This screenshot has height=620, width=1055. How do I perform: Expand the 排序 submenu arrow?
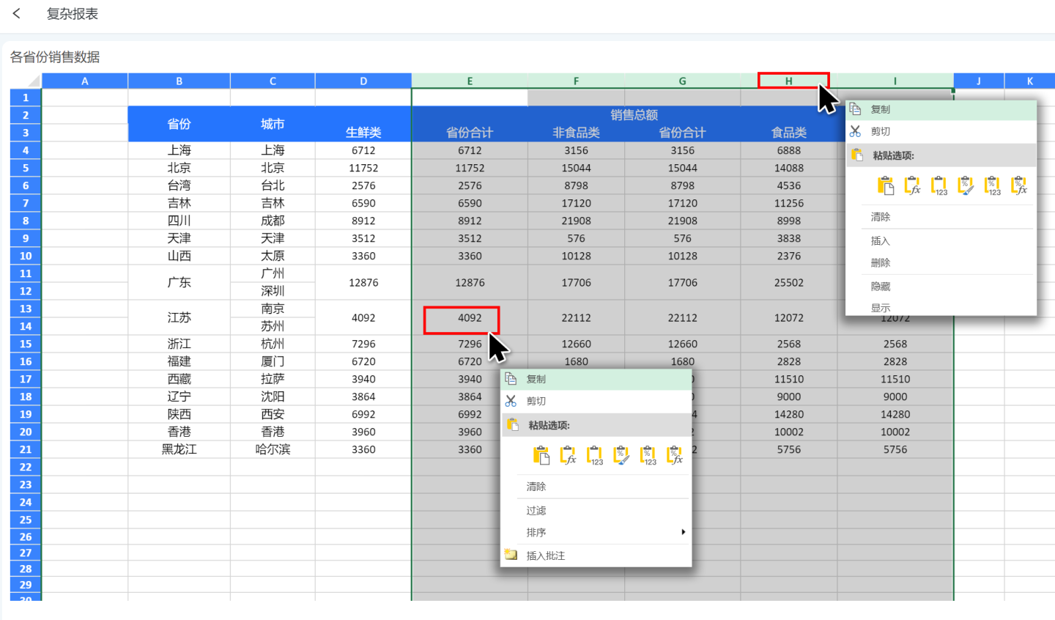(683, 532)
